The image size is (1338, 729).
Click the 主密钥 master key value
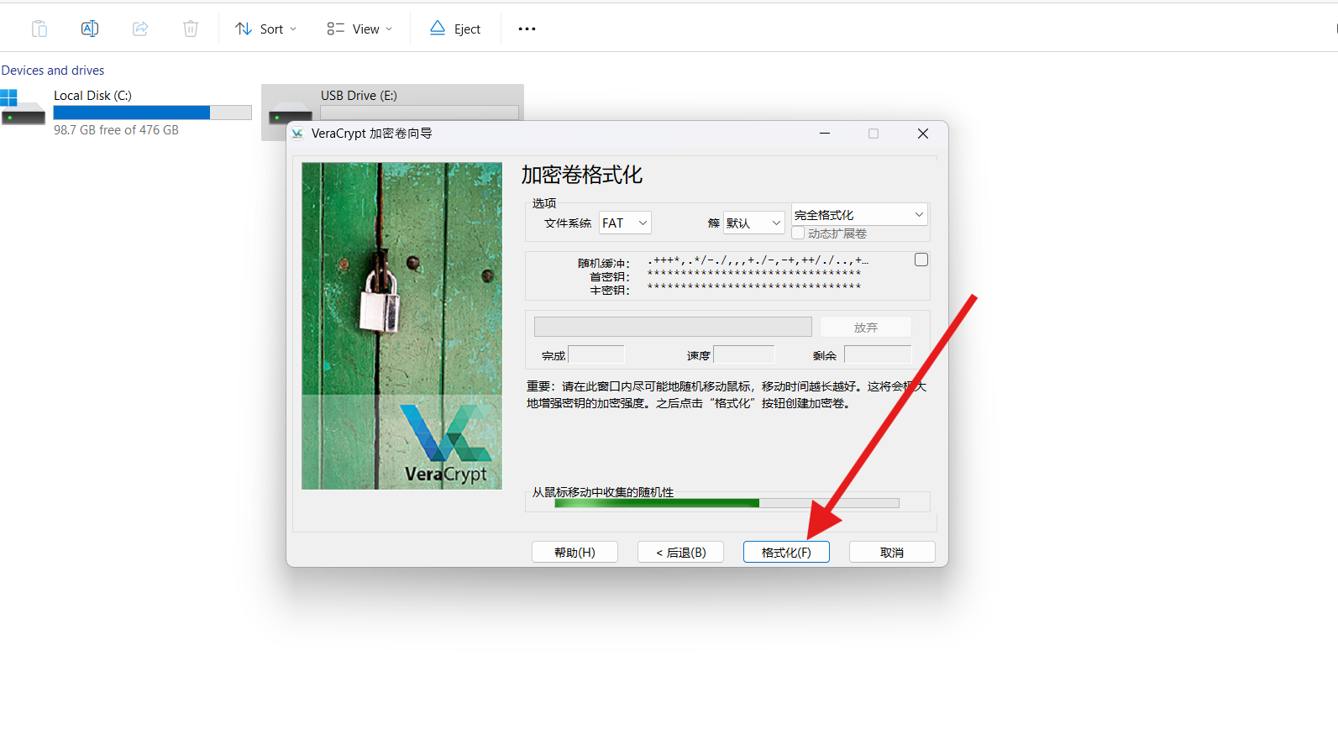tap(754, 287)
